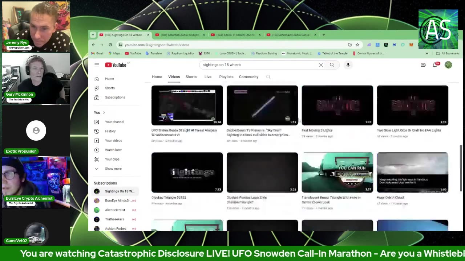Viewport: 465px width, 261px height.
Task: Go back with the browser back arrow
Action: coord(93,45)
